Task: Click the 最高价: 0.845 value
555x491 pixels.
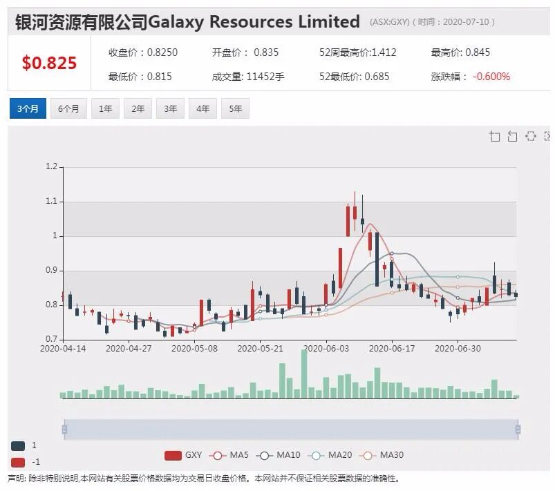Action: click(x=460, y=52)
